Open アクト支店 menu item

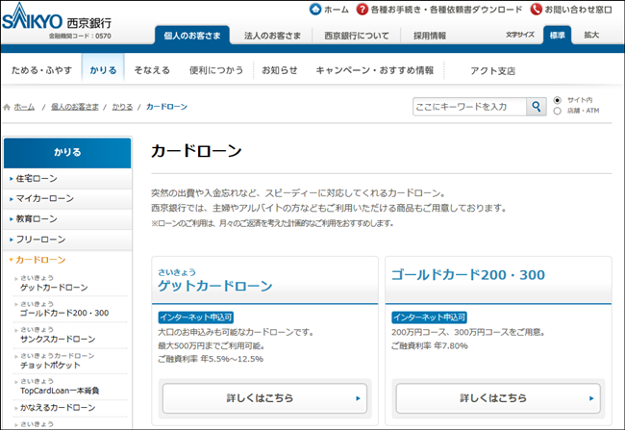493,70
